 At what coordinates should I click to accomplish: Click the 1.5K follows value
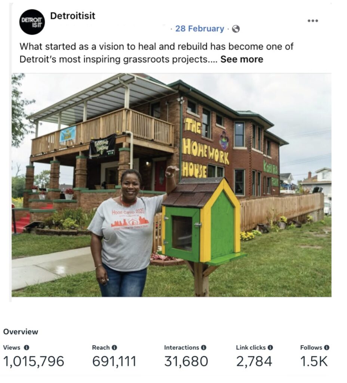(x=314, y=362)
